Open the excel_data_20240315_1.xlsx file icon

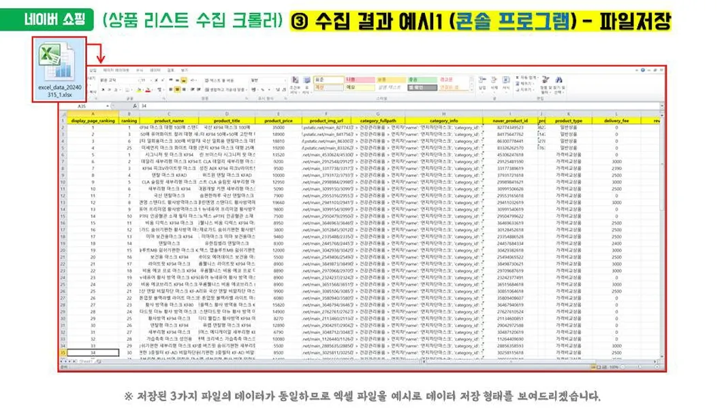click(x=59, y=69)
